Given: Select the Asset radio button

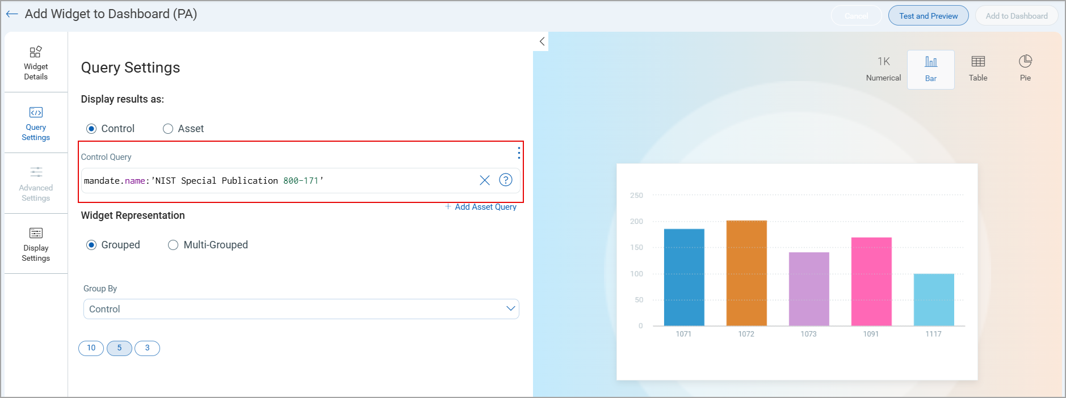Looking at the screenshot, I should pos(168,129).
